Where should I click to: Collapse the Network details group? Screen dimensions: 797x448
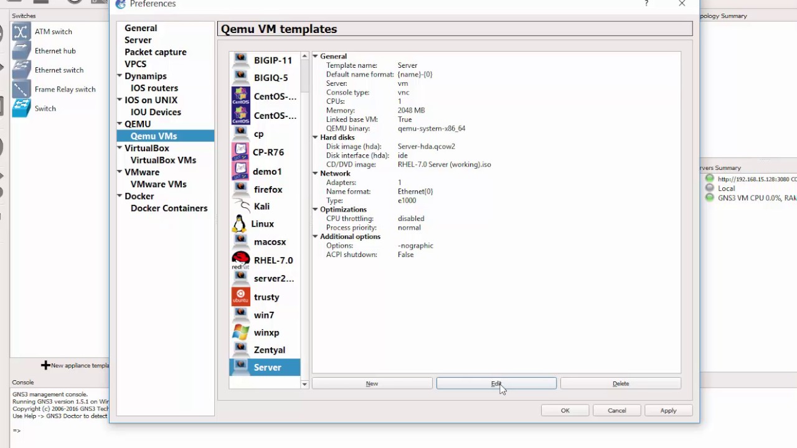click(x=316, y=174)
